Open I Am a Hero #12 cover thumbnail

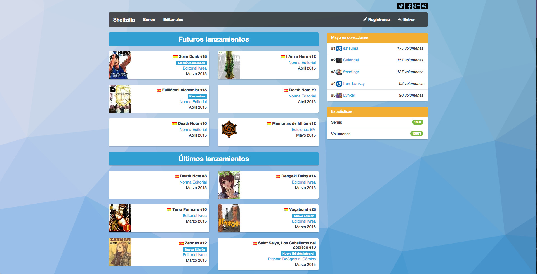click(x=229, y=65)
